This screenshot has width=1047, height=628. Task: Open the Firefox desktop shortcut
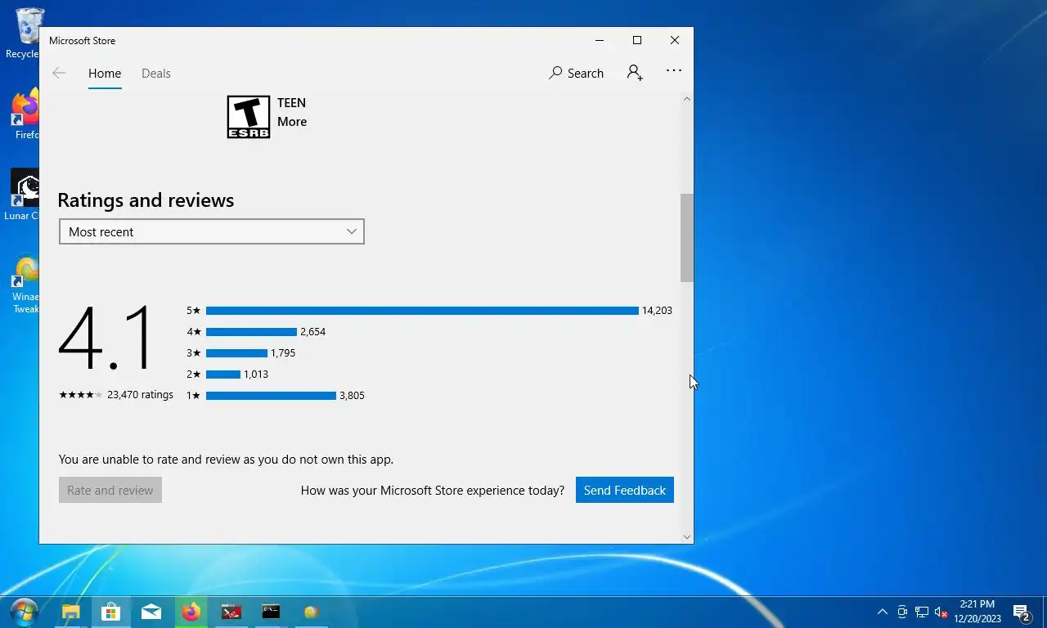tap(25, 115)
